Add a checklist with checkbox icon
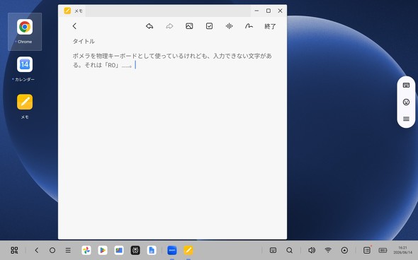Image resolution: width=418 pixels, height=260 pixels. click(x=209, y=26)
